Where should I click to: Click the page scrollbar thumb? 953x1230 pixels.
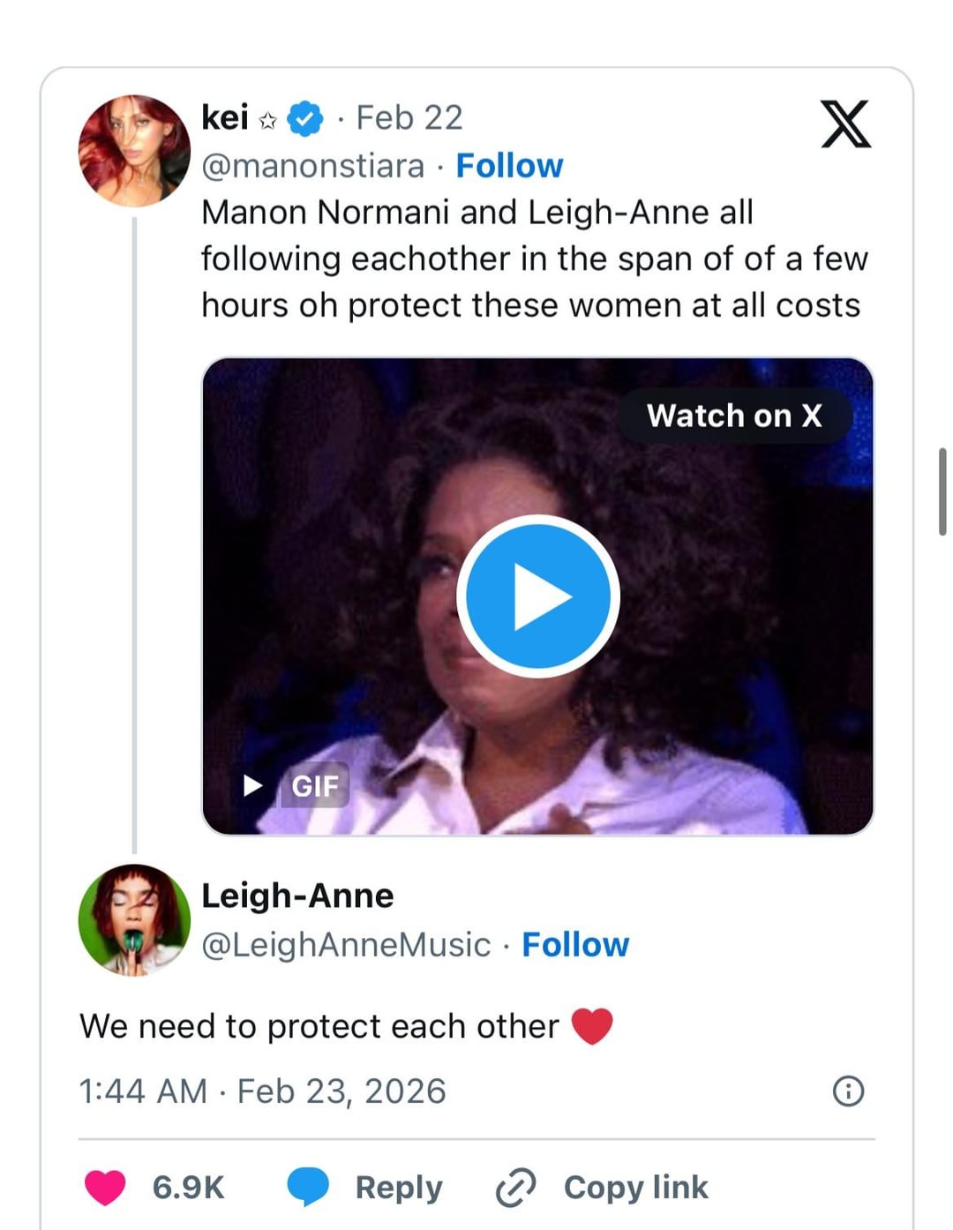(x=942, y=491)
